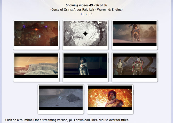Click the current page number 3
This screenshot has width=173, height=123.
(91, 14)
